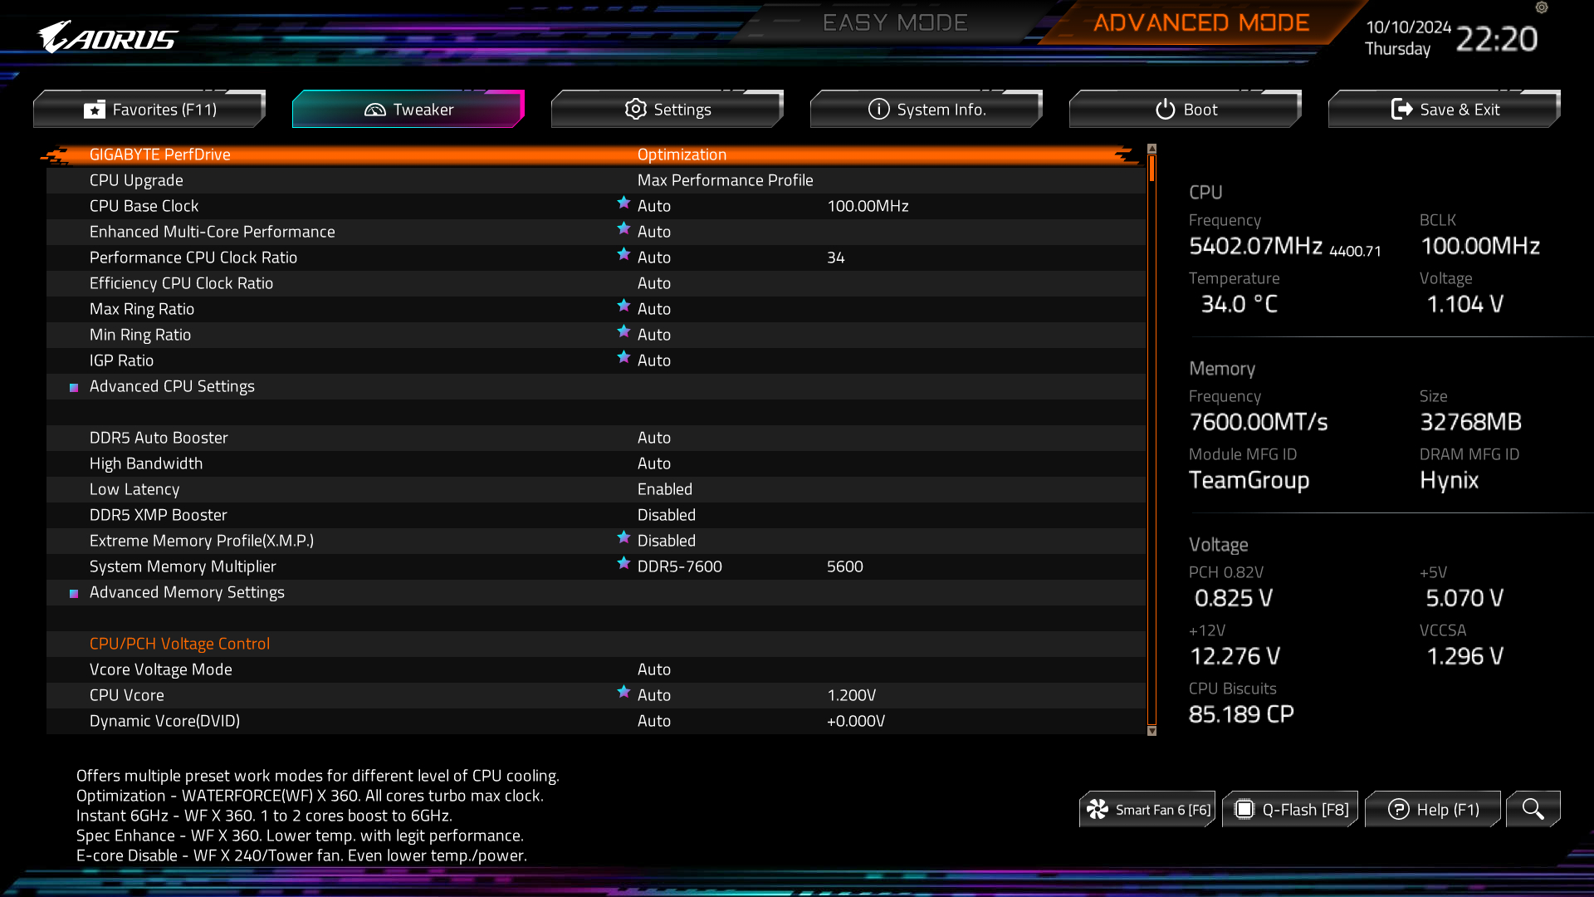This screenshot has height=897, width=1594.
Task: Expand Advanced CPU Settings submenu
Action: click(172, 386)
